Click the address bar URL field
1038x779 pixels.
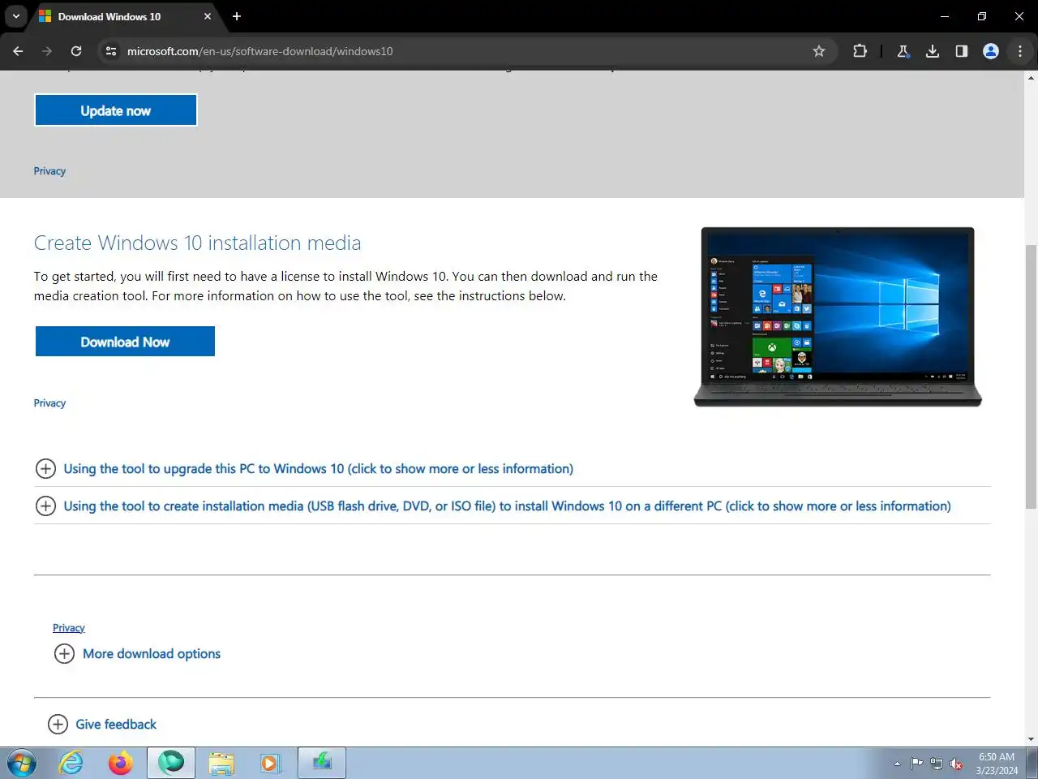[466, 51]
